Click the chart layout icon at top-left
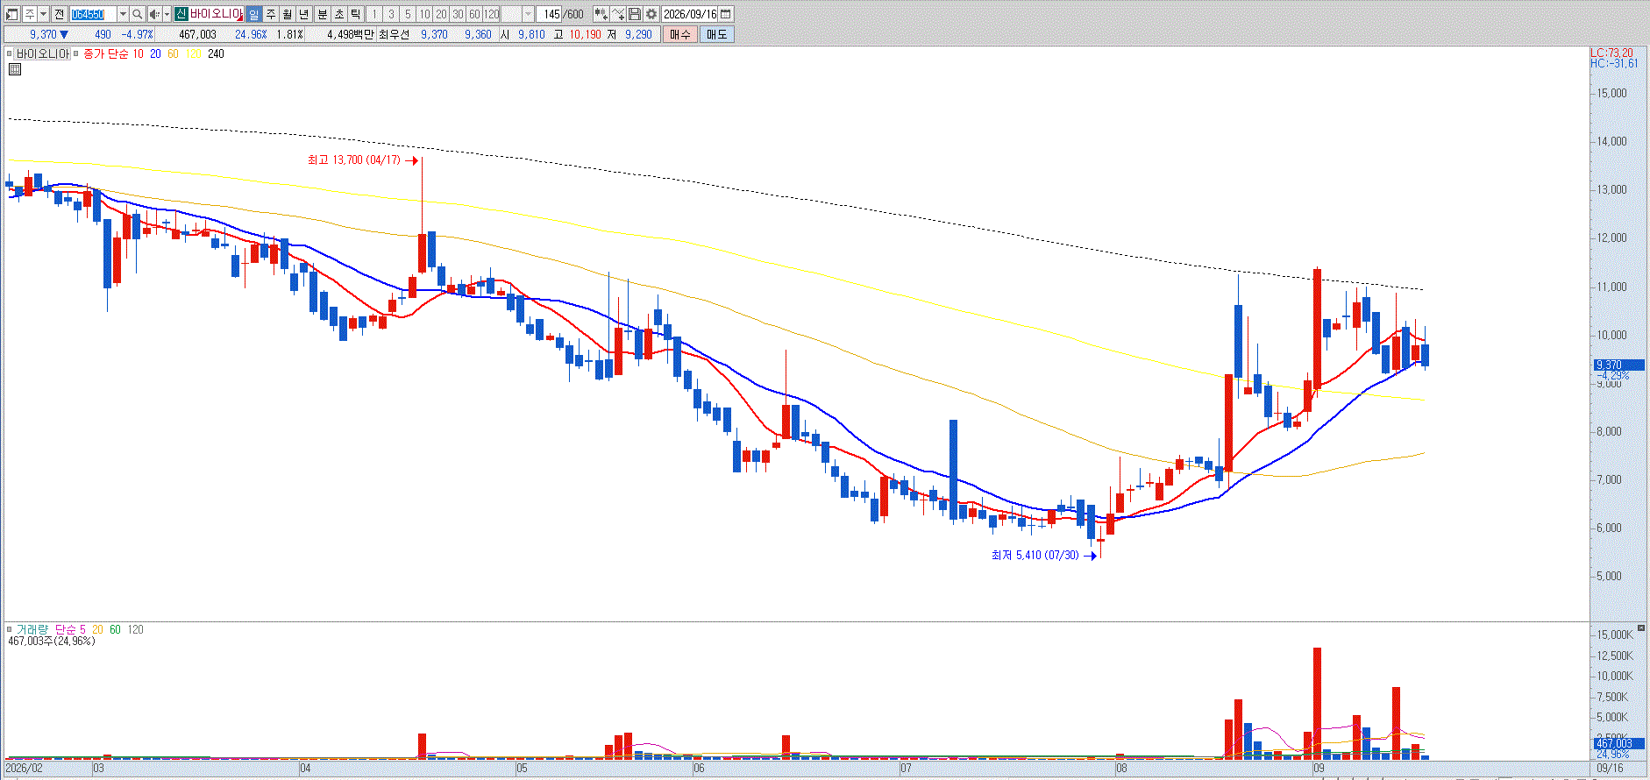 coord(12,14)
